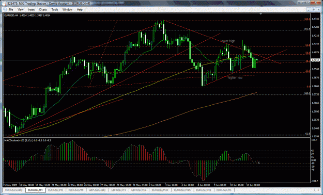
Task: Click the 103.7 value on the MACD scale
Action: (315, 140)
